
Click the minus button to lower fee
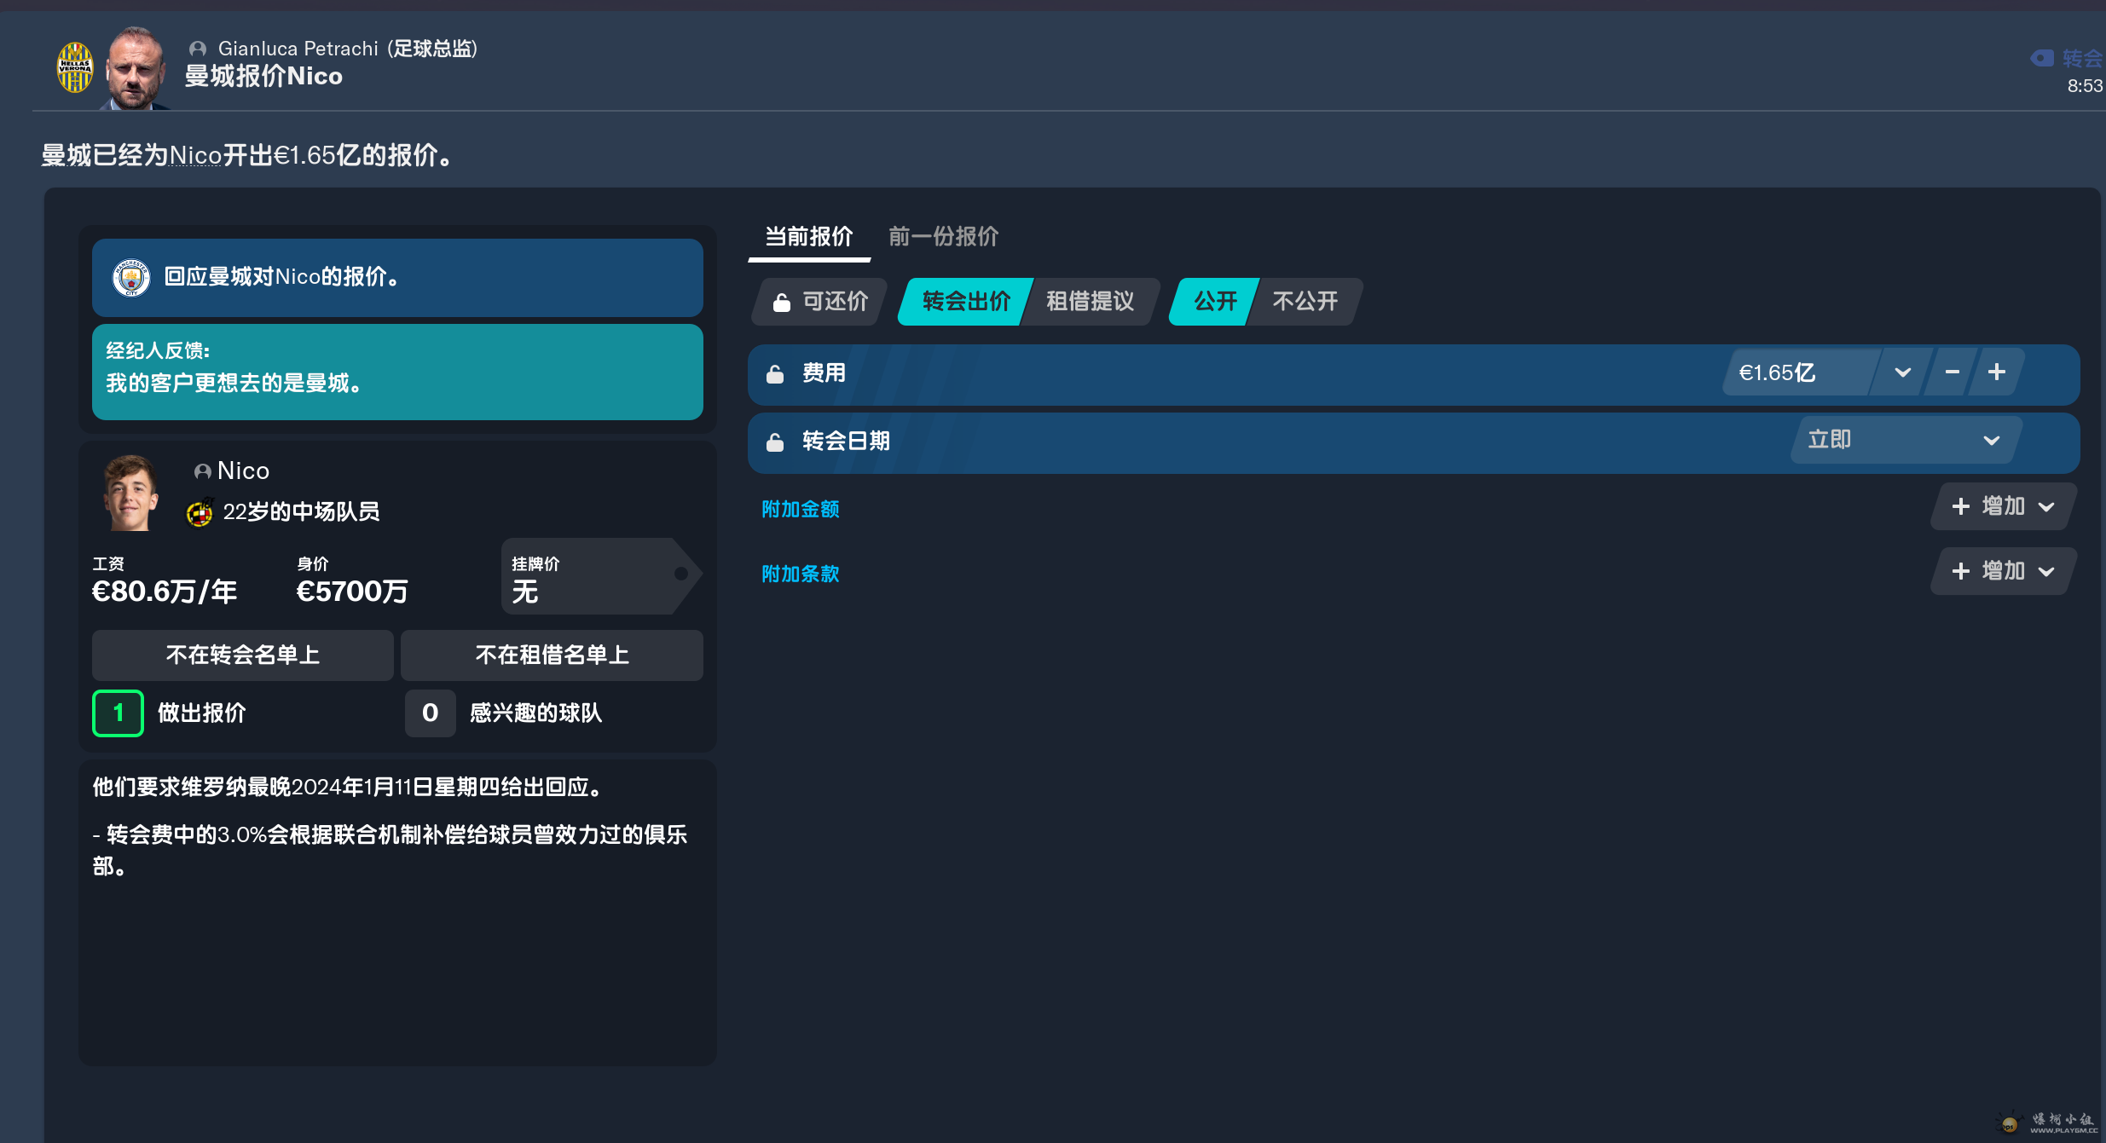[1952, 372]
